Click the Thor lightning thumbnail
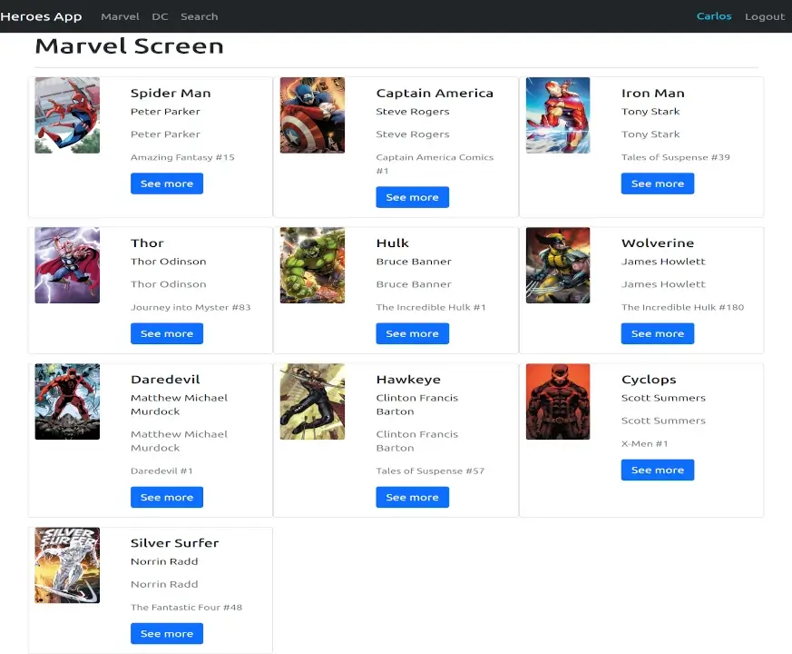 pos(67,265)
